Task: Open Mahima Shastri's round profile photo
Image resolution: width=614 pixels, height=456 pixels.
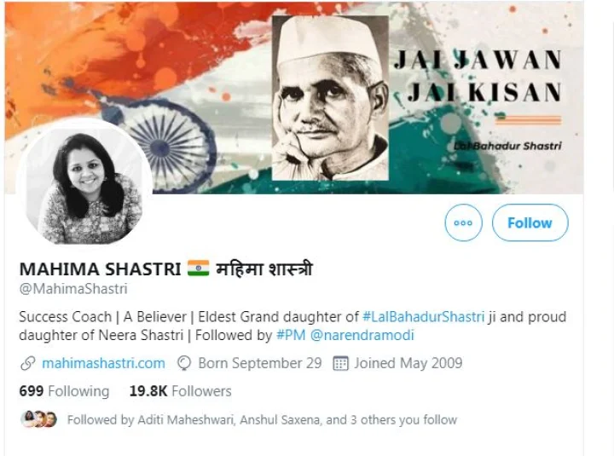Action: pyautogui.click(x=84, y=184)
